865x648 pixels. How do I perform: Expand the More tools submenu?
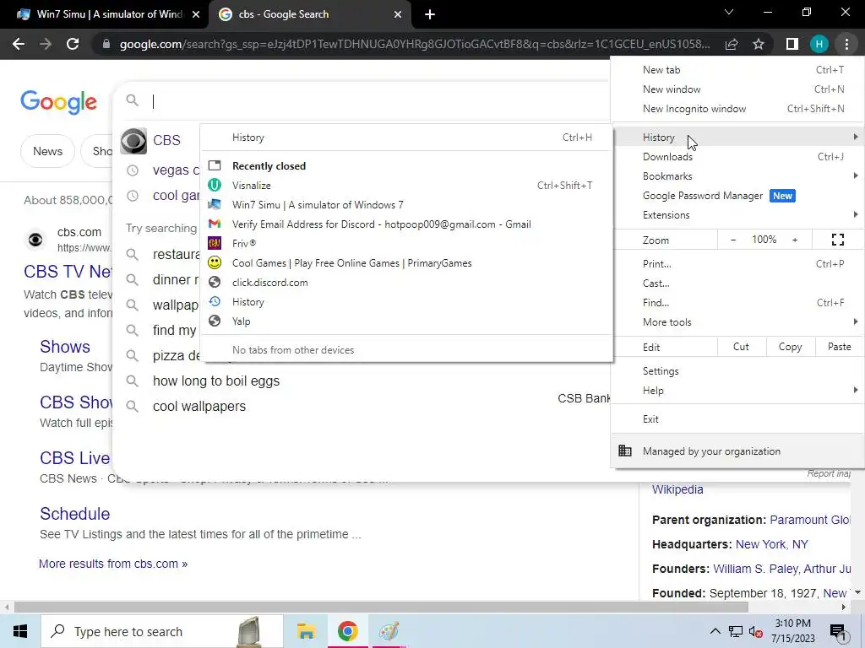(737, 321)
